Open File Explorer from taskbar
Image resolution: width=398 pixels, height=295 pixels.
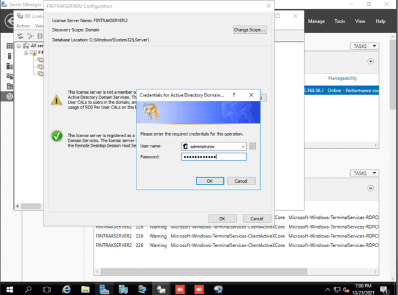(85, 289)
